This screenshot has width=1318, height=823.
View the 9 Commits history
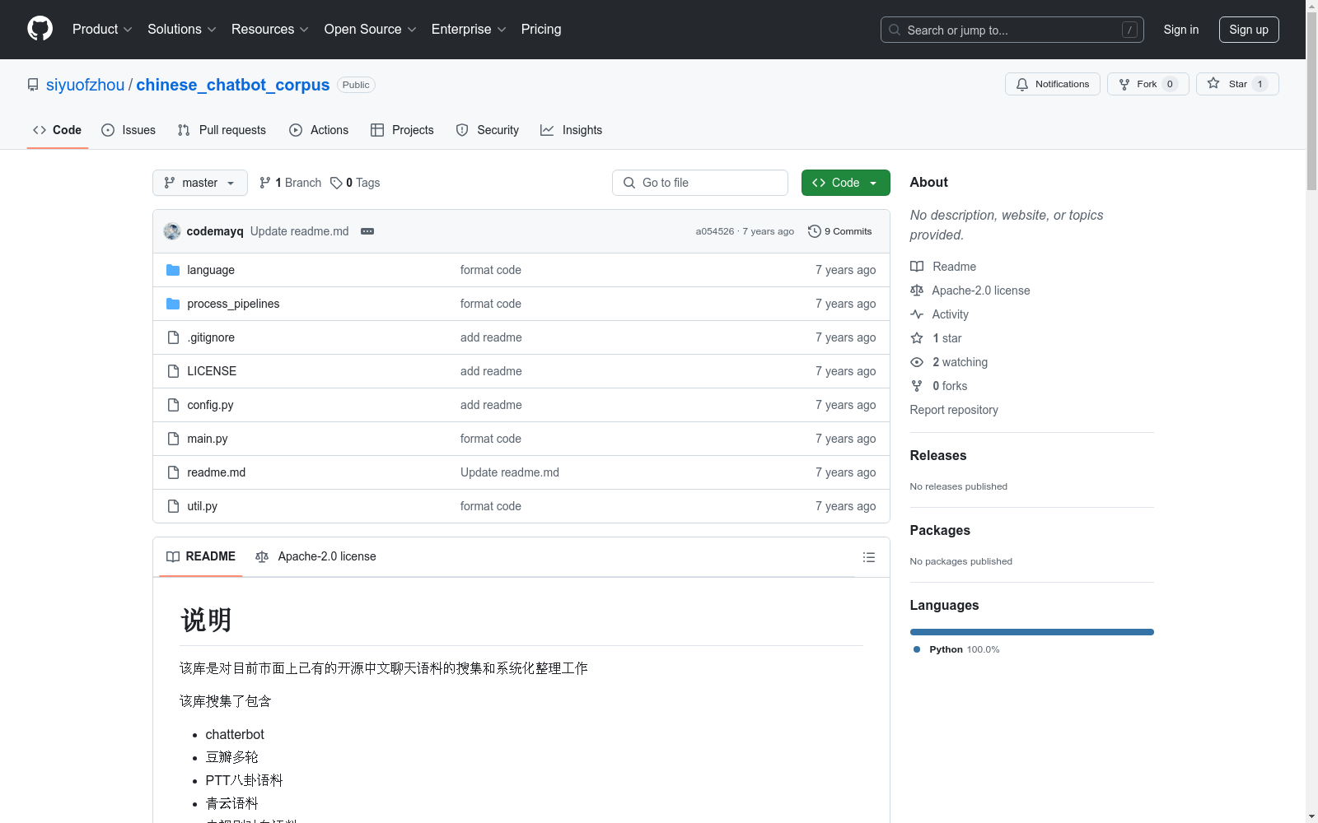pos(839,231)
